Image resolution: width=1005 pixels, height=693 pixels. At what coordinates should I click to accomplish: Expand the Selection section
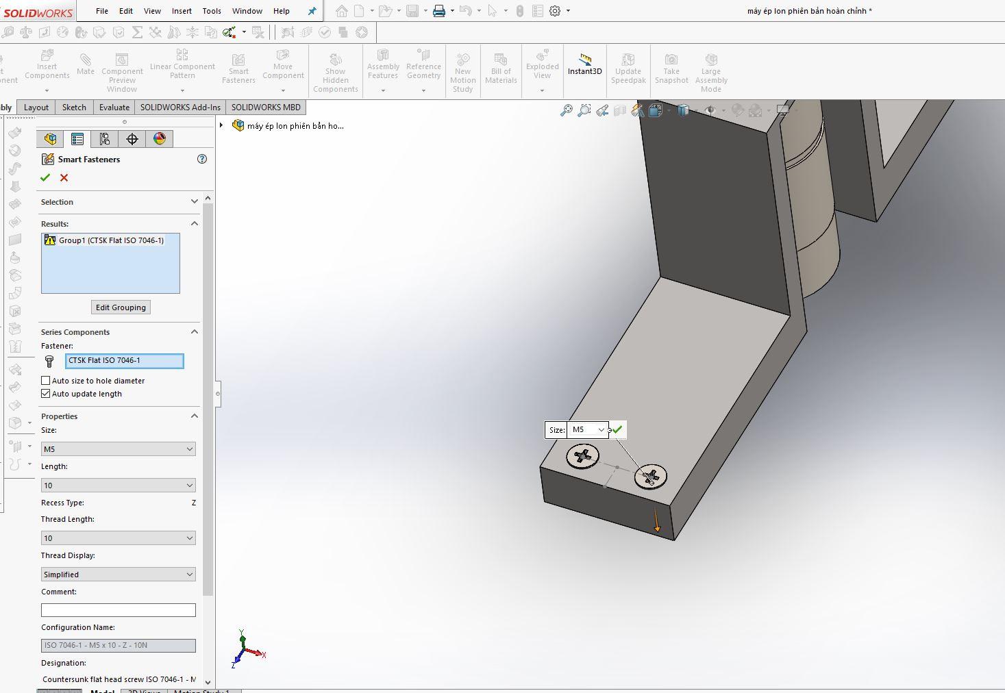click(x=195, y=202)
